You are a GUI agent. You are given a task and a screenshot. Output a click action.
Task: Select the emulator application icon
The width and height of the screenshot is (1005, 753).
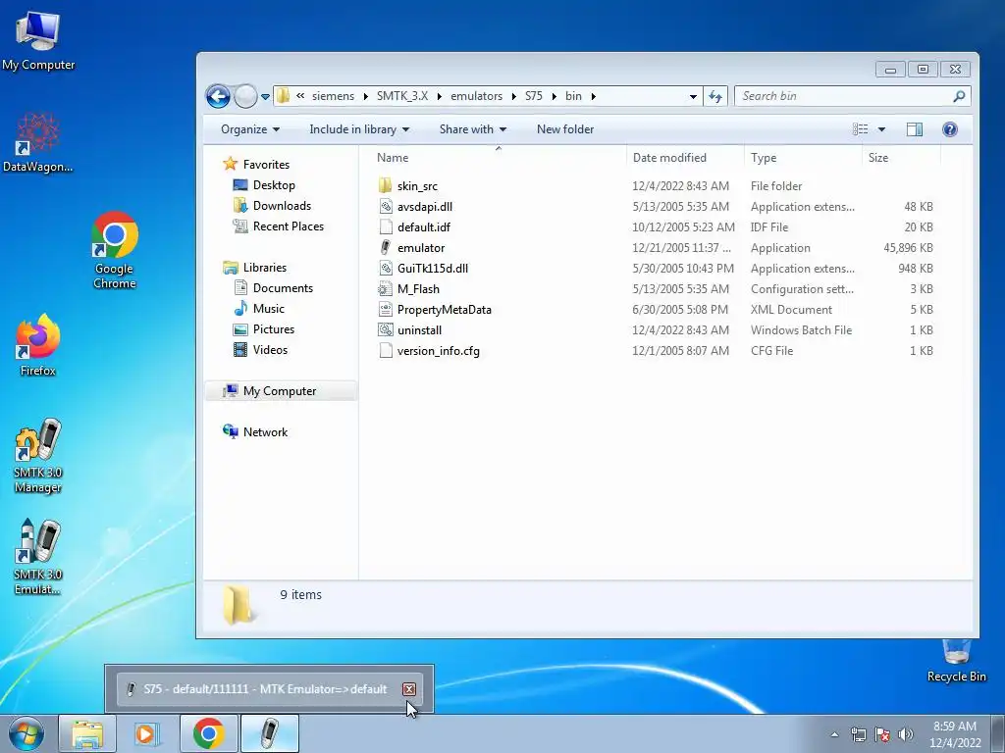(x=385, y=247)
